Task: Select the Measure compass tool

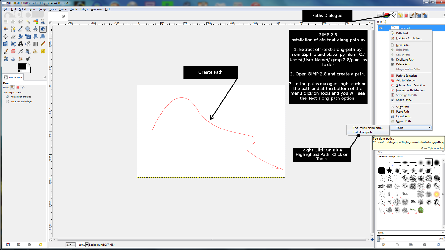Action: tap(35, 29)
